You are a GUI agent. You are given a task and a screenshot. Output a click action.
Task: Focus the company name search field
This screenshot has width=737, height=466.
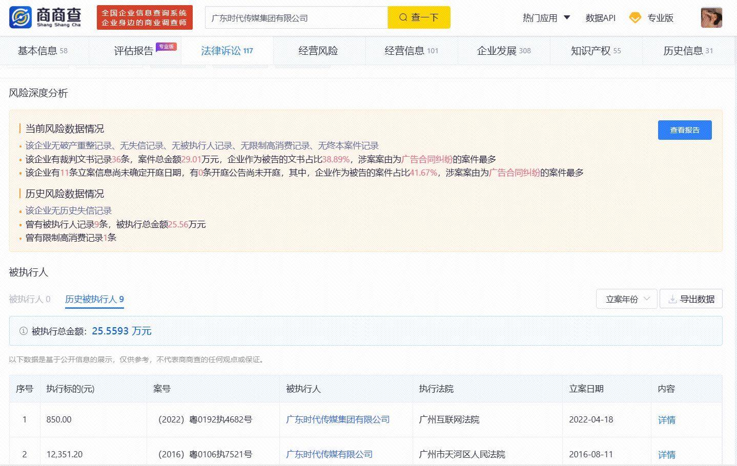(296, 18)
